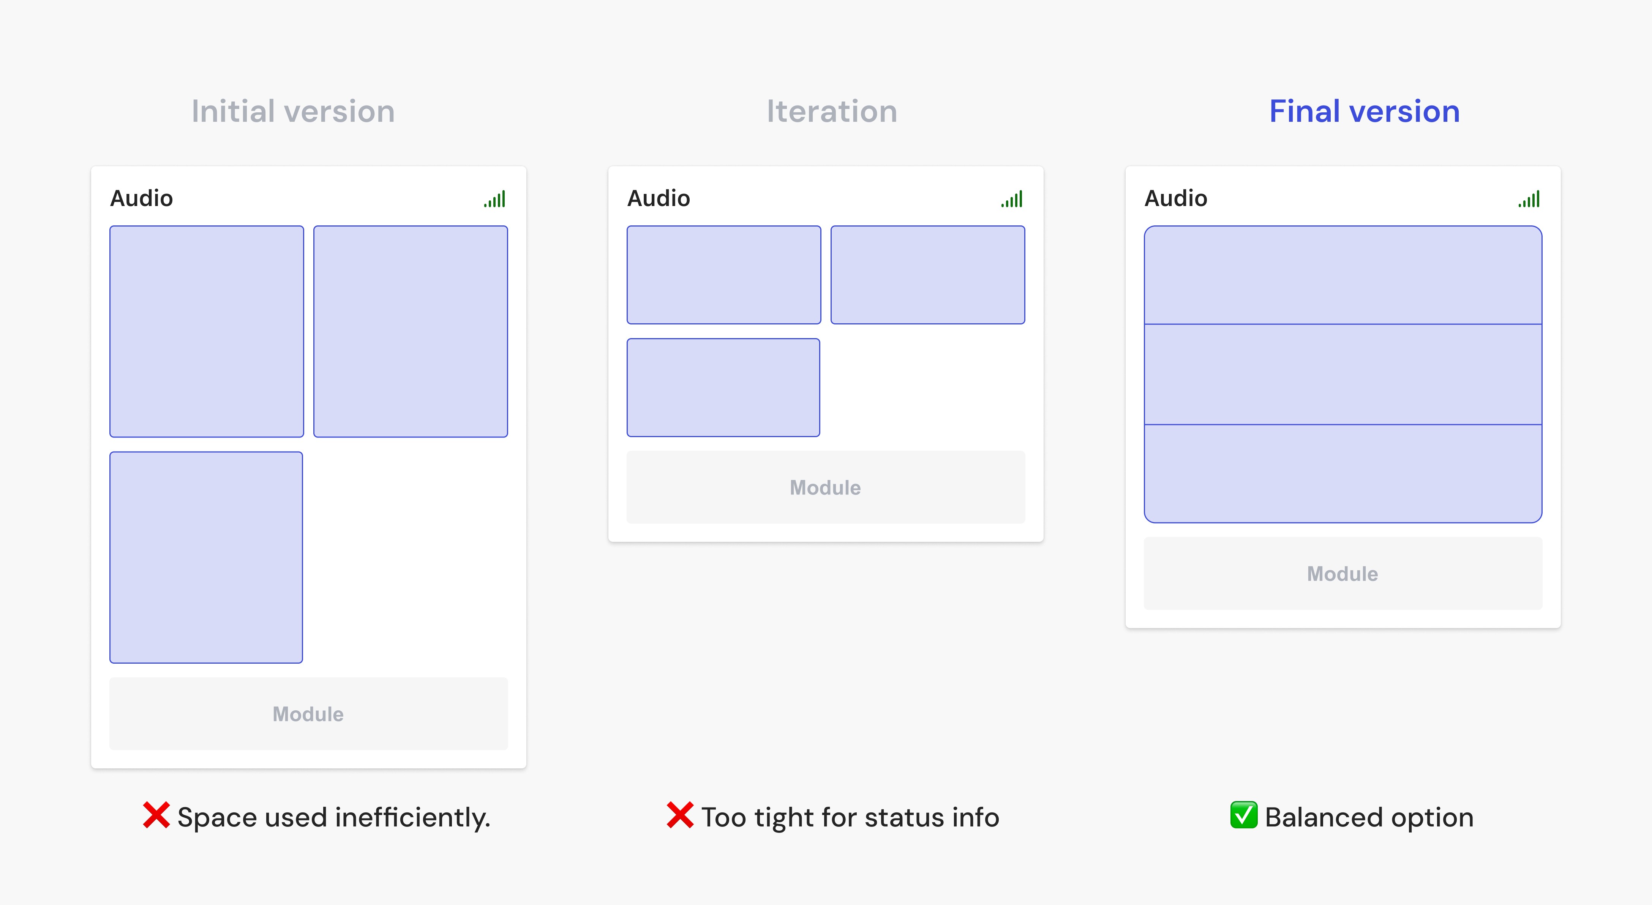Click signal strength icon in Final version card
The height and width of the screenshot is (905, 1652).
[x=1529, y=199]
